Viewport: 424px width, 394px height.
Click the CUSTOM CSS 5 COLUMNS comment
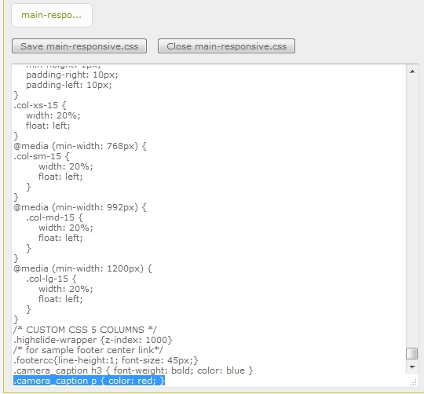pyautogui.click(x=85, y=330)
